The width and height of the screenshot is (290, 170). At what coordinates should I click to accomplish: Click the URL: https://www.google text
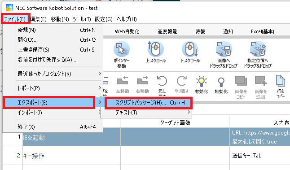261,133
